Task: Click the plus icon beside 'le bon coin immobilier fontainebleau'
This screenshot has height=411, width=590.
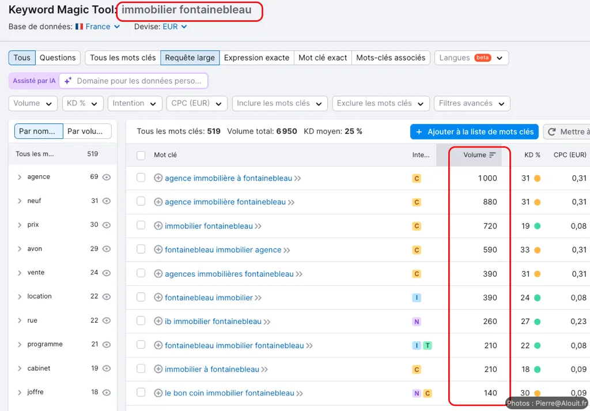Action: (158, 393)
